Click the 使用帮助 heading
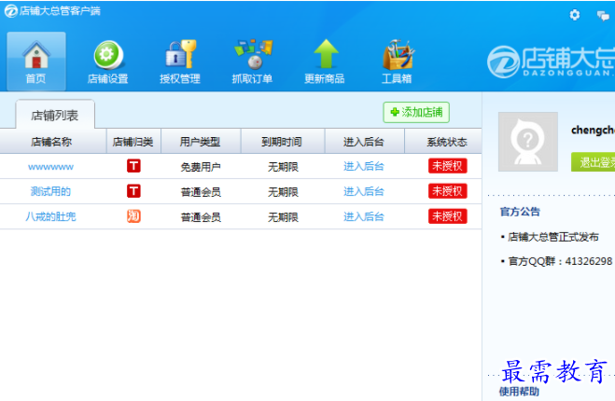 click(x=519, y=391)
